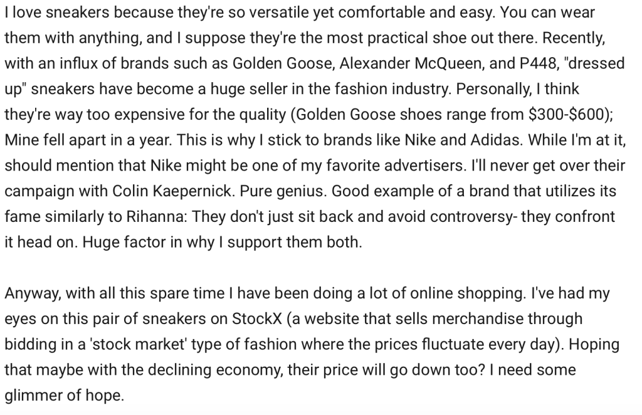Click the word "Anyway" starting the second paragraph

tap(31, 293)
